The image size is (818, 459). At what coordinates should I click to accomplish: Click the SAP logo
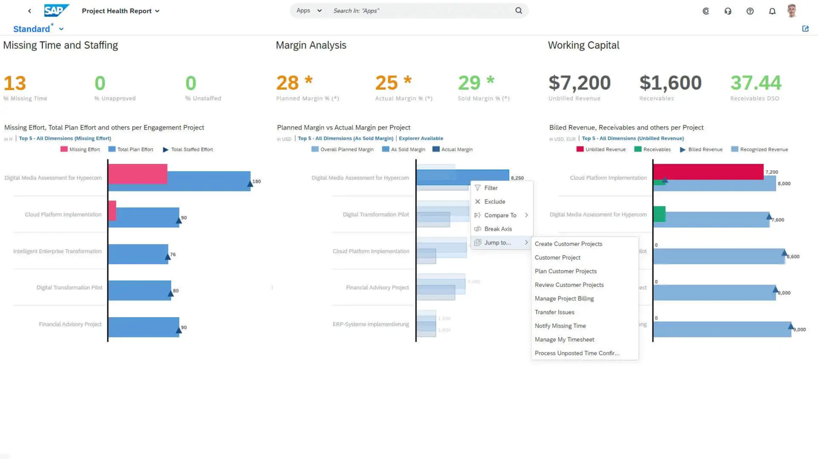coord(56,11)
